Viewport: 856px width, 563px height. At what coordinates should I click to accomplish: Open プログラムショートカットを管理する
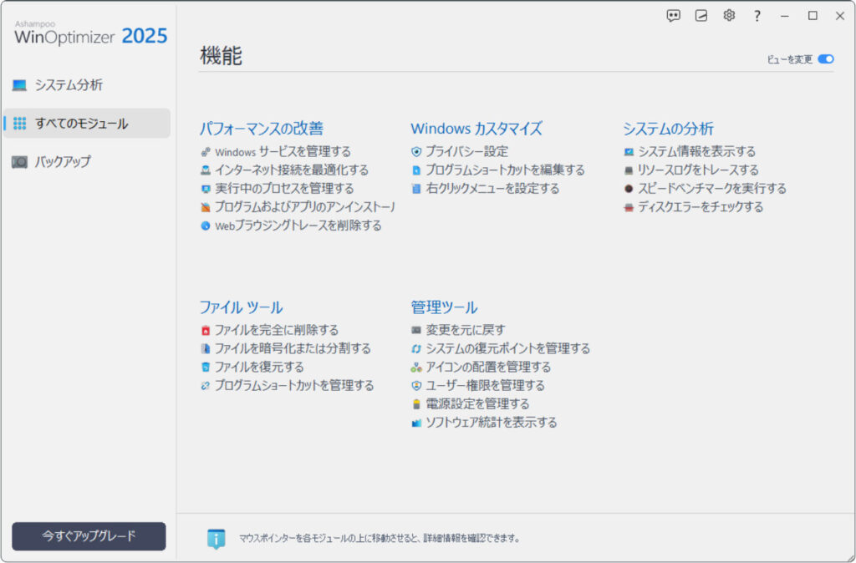(x=294, y=386)
